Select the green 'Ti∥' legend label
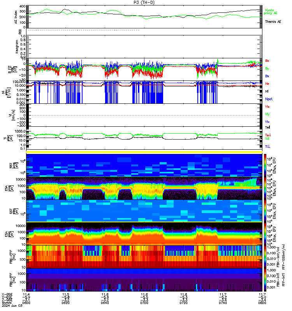292x311 pixels. (x=267, y=139)
